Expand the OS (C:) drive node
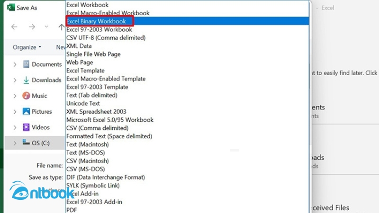 click(15, 143)
